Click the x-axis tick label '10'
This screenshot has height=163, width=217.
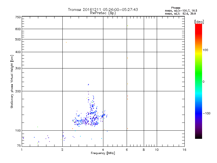[x=157, y=150]
